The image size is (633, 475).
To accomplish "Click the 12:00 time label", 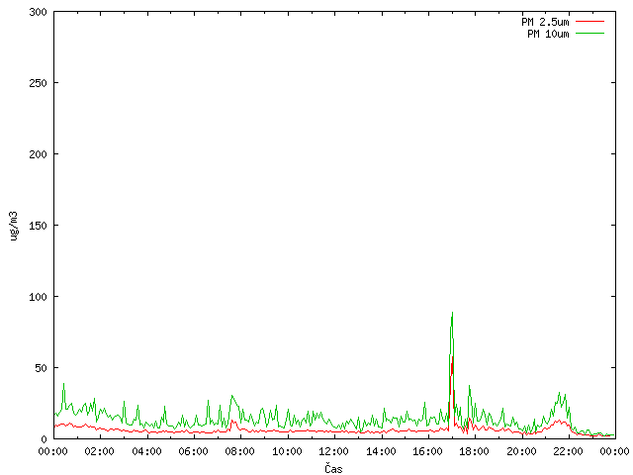I will 334,451.
